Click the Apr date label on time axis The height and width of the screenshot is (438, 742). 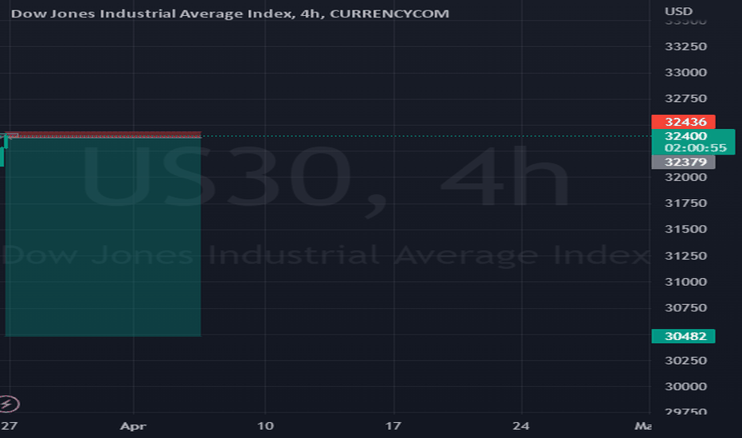[134, 426]
